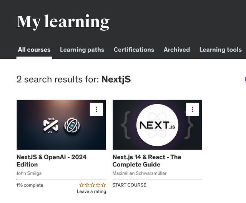Go to the Certifications tab
Screen dimensions: 246x203
[134, 50]
